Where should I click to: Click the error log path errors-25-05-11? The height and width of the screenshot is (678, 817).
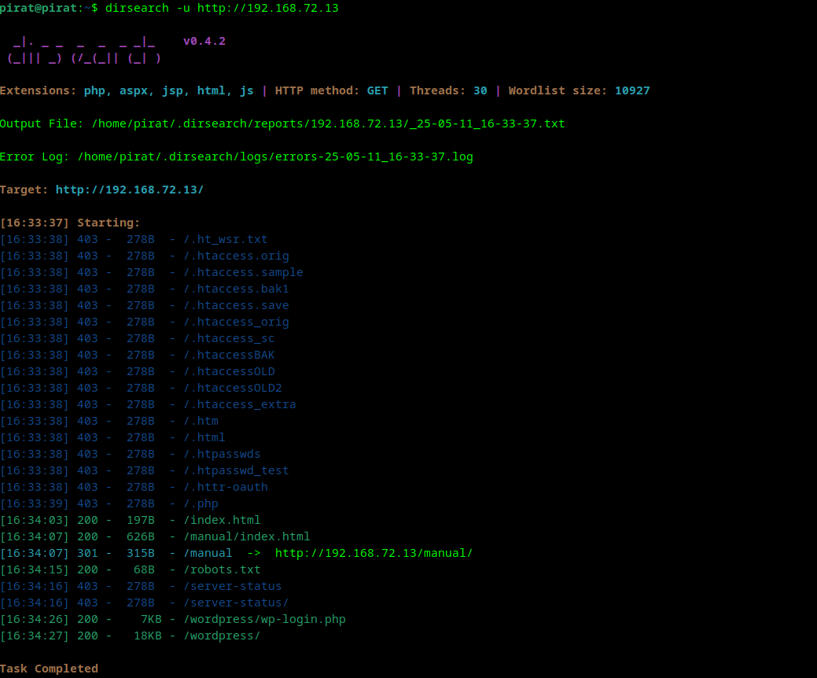(275, 157)
